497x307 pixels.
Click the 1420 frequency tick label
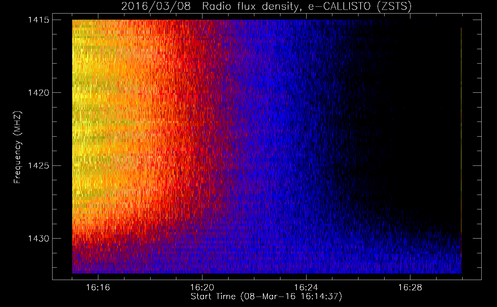[38, 93]
